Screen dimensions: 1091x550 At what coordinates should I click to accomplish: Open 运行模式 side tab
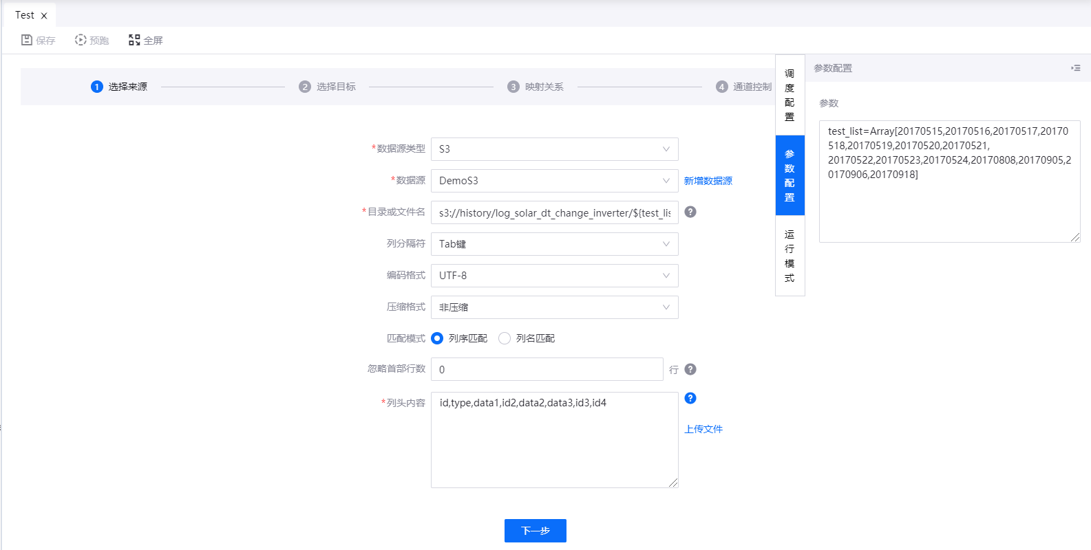[x=790, y=256]
